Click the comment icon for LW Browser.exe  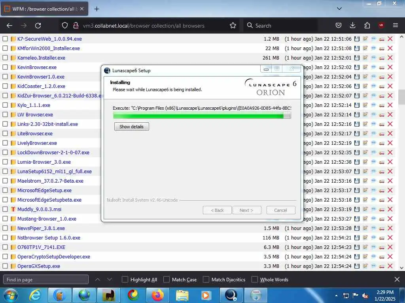point(373,115)
